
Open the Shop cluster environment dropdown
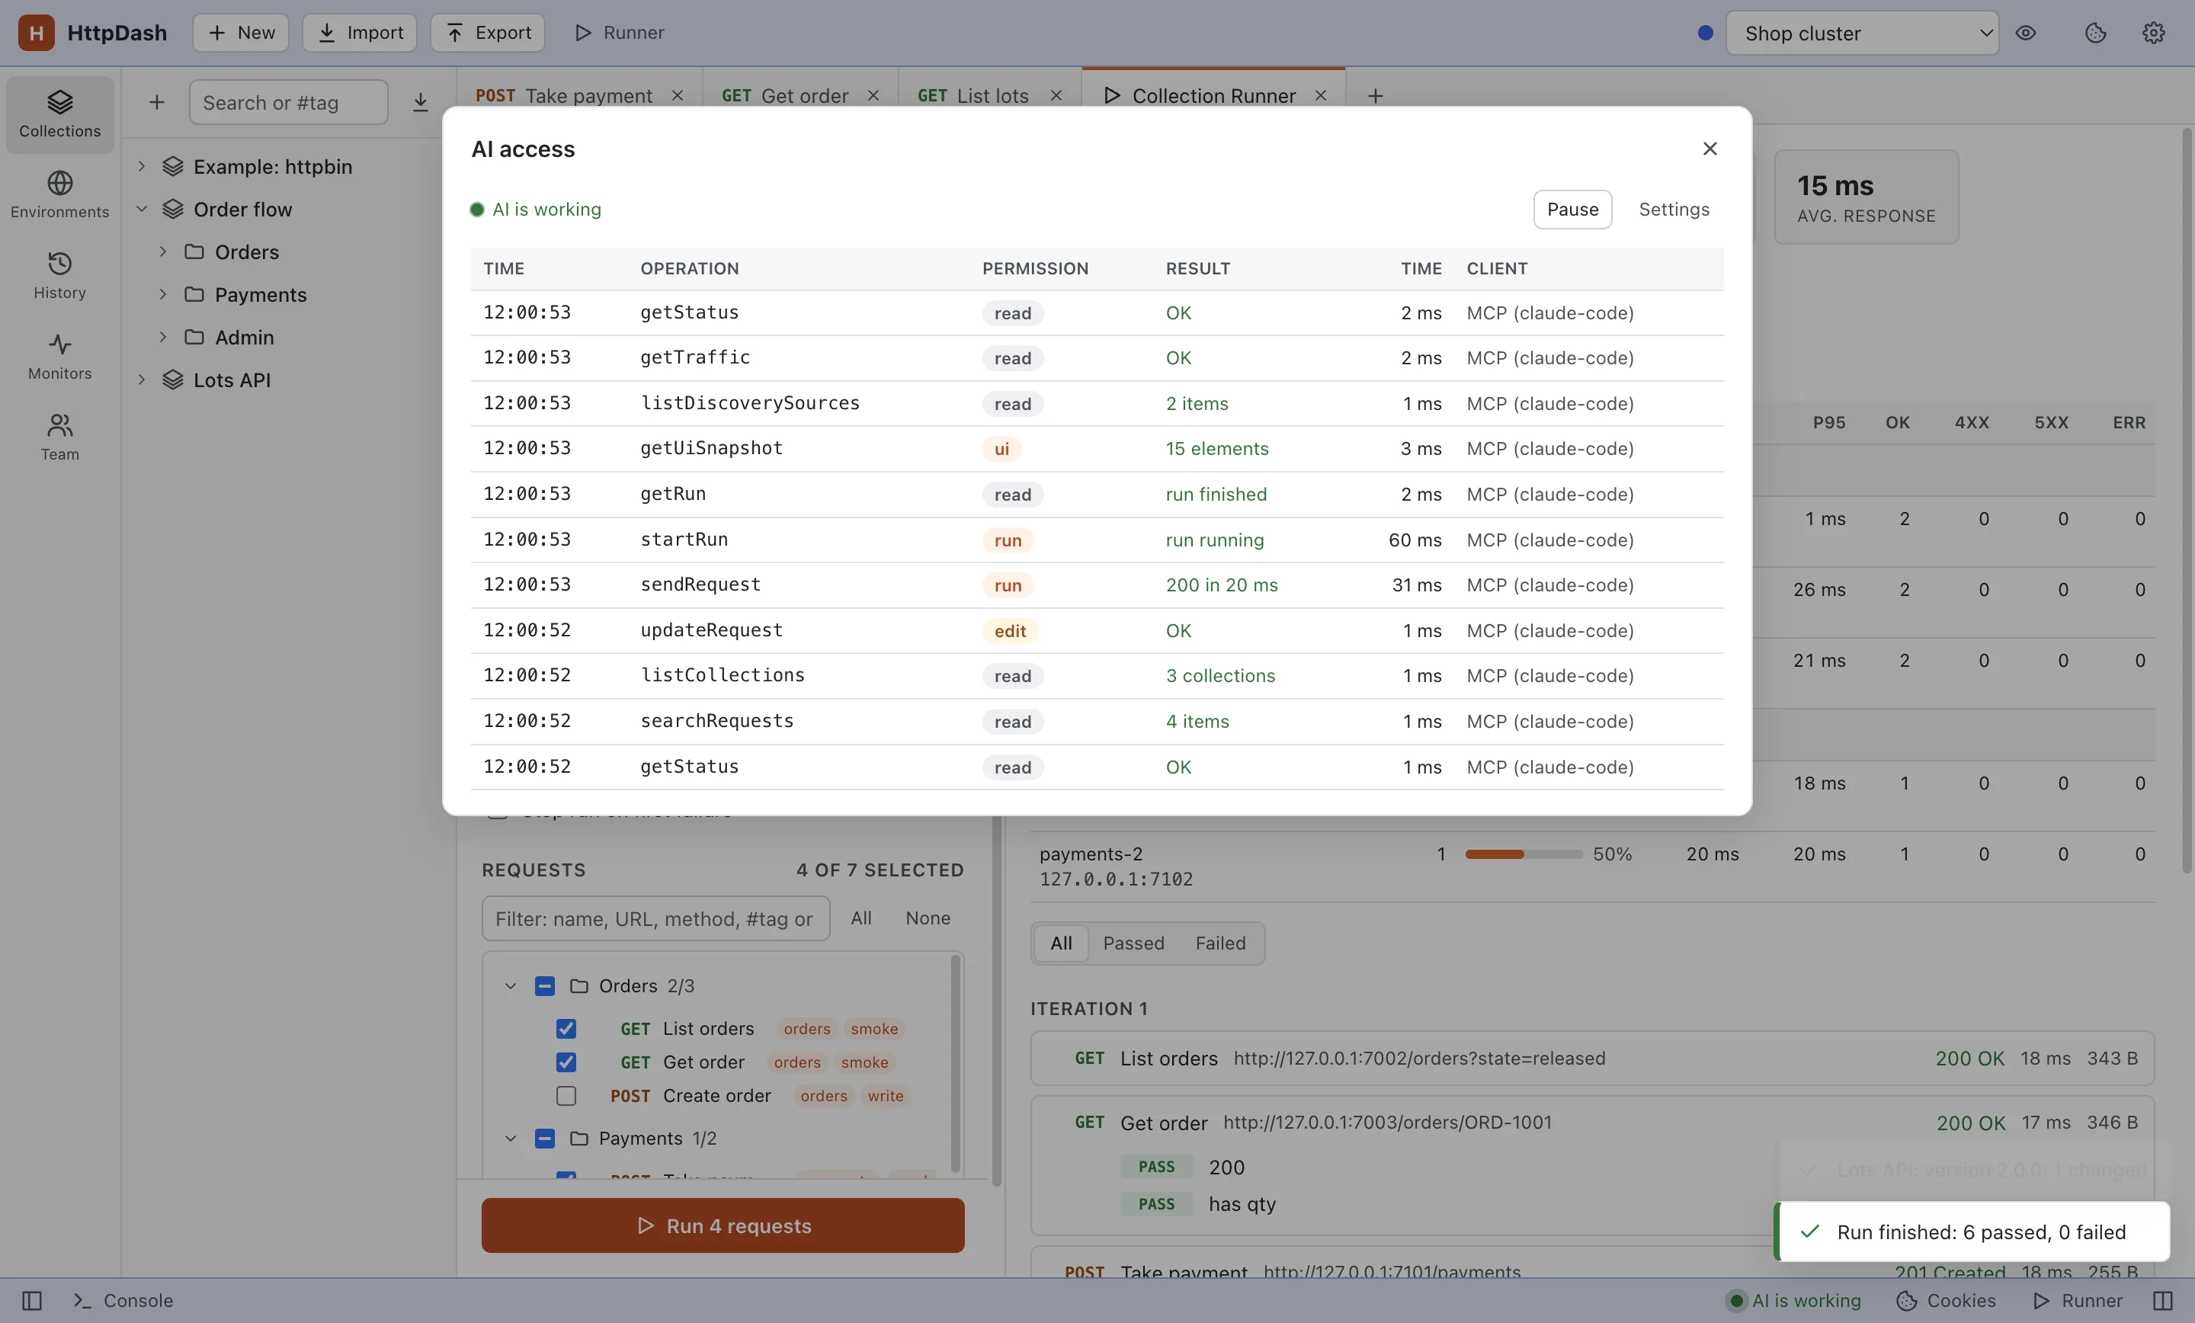[x=1862, y=33]
